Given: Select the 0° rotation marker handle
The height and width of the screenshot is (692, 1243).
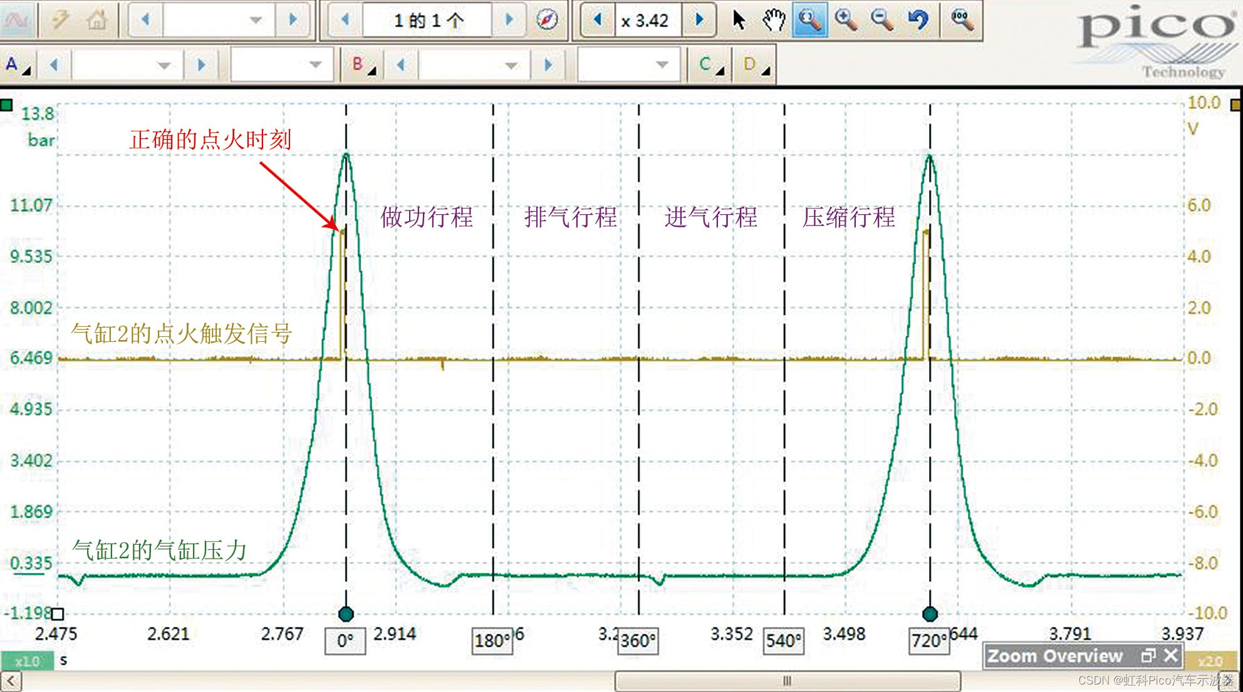Looking at the screenshot, I should 345,614.
